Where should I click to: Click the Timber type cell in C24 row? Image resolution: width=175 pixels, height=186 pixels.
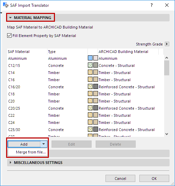pos(54,123)
